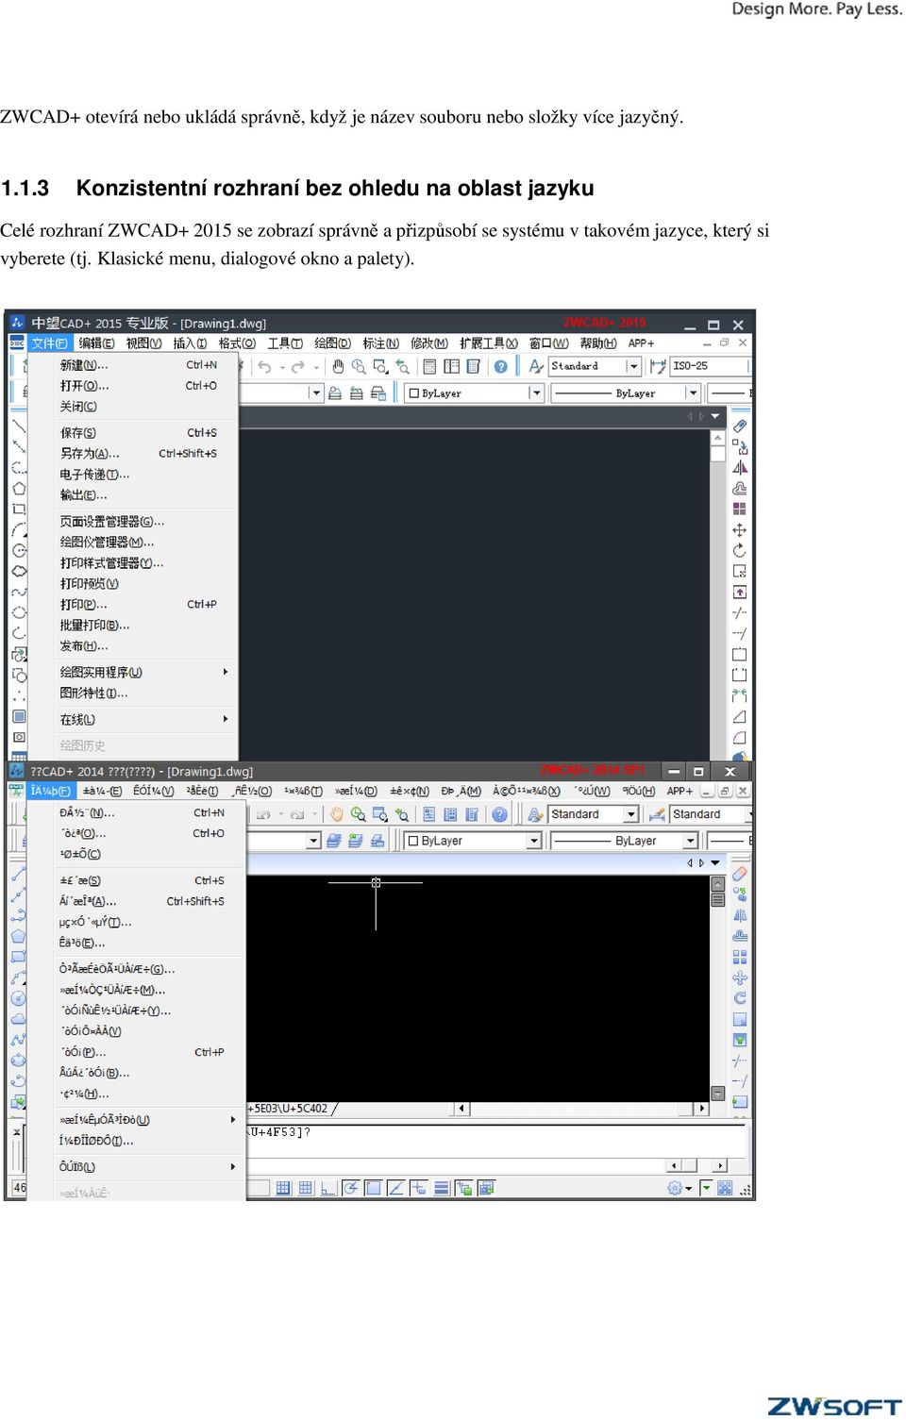
Task: Click Trim tool in ZWCAD+ 2015 window
Action: 740,612
